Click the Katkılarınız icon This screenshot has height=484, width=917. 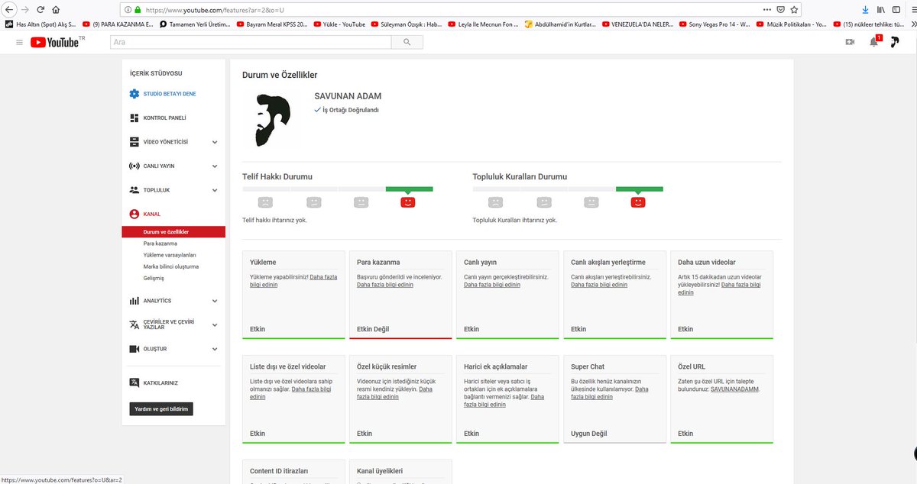tap(134, 382)
